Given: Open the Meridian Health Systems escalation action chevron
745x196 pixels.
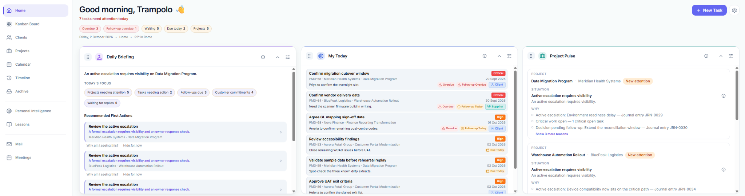Looking at the screenshot, I should (281, 132).
